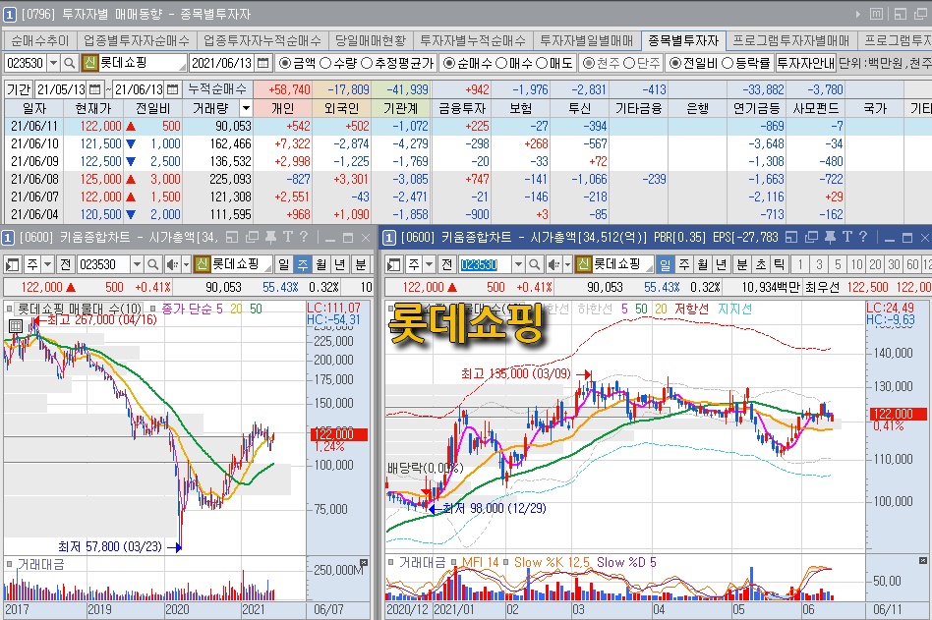Viewport: 932px width, 620px height.
Task: Switch to 프로그램투자자별매매 tab
Action: [x=790, y=40]
